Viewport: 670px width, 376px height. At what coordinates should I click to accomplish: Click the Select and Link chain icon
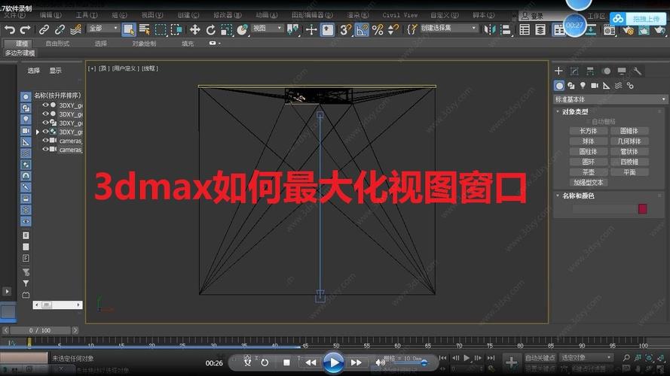pos(44,29)
